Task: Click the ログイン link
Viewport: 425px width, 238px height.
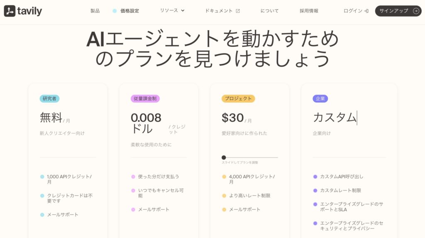Action: tap(353, 11)
